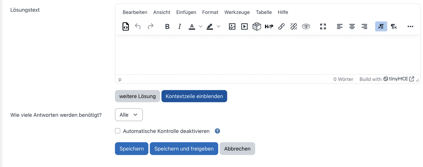423x167 pixels.
Task: Click 'Kontextzeile einblenden' button
Action: coord(194,96)
